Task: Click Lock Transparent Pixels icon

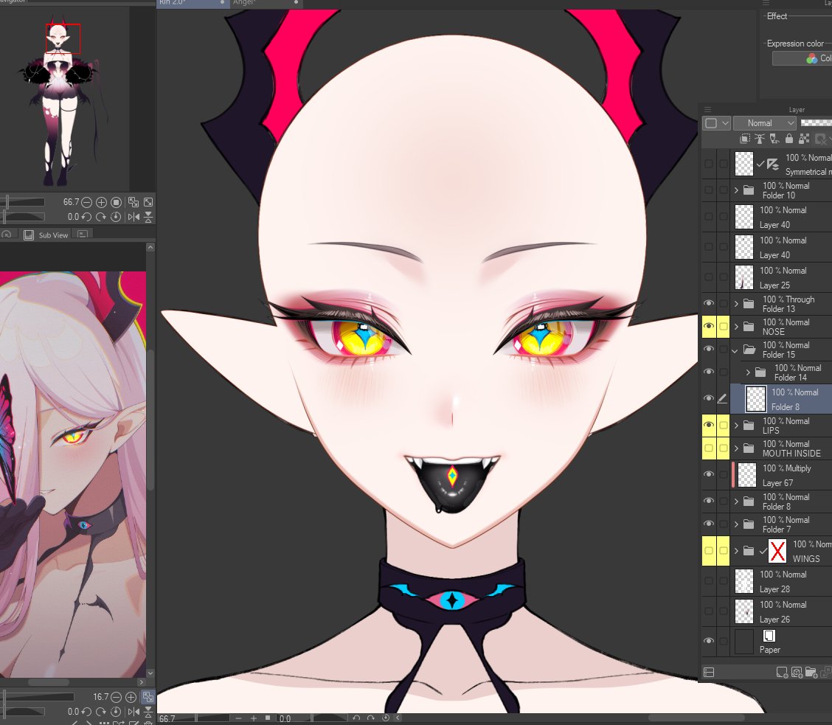Action: pos(804,139)
